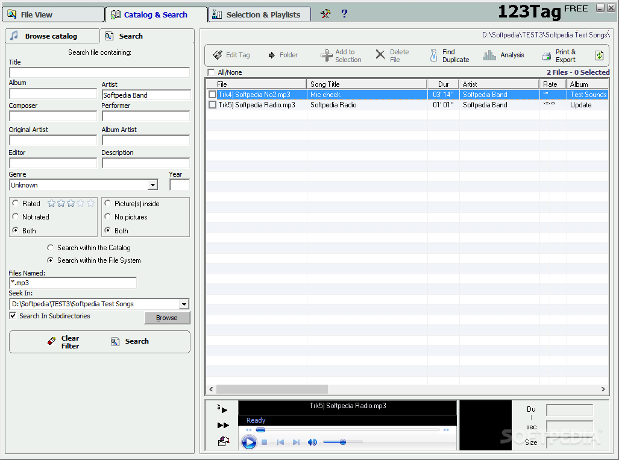The width and height of the screenshot is (619, 460).
Task: Check the box for Trk4) Softpedia No2.mp3
Action: pos(212,95)
